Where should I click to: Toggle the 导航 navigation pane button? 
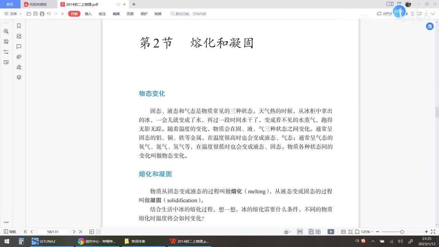click(x=10, y=232)
